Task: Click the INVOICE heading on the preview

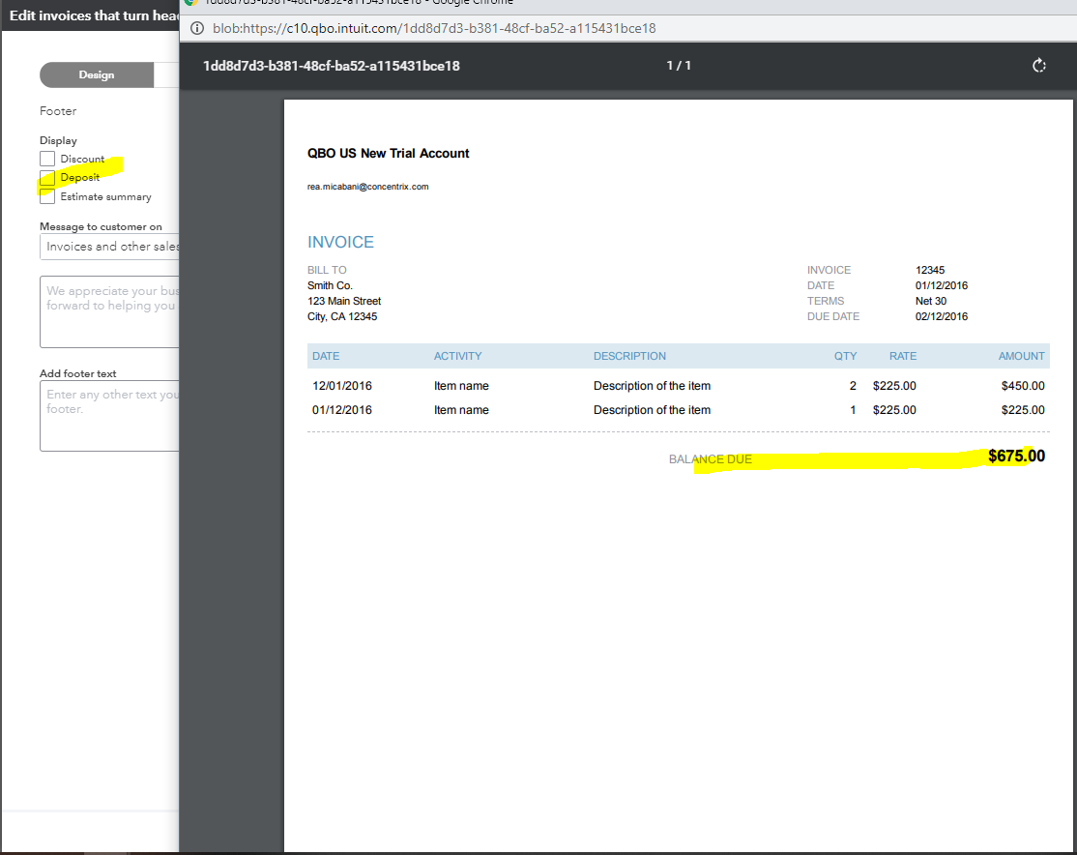Action: pos(340,242)
